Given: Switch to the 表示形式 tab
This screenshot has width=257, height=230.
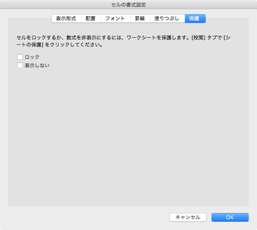Looking at the screenshot, I should click(x=66, y=18).
